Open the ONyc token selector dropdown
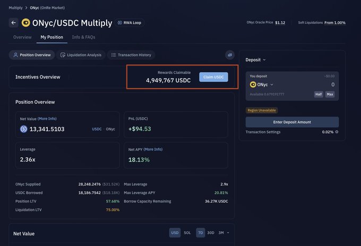This screenshot has width=361, height=246. (x=262, y=84)
